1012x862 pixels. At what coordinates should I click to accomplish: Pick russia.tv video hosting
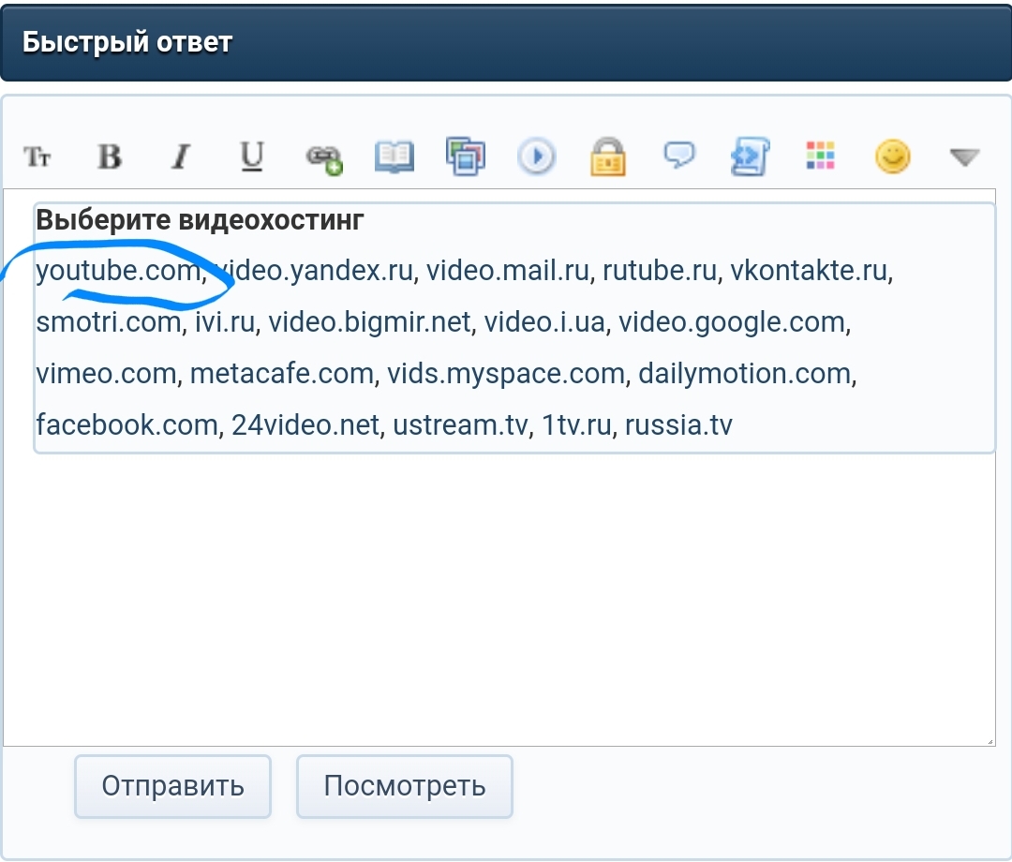(678, 425)
